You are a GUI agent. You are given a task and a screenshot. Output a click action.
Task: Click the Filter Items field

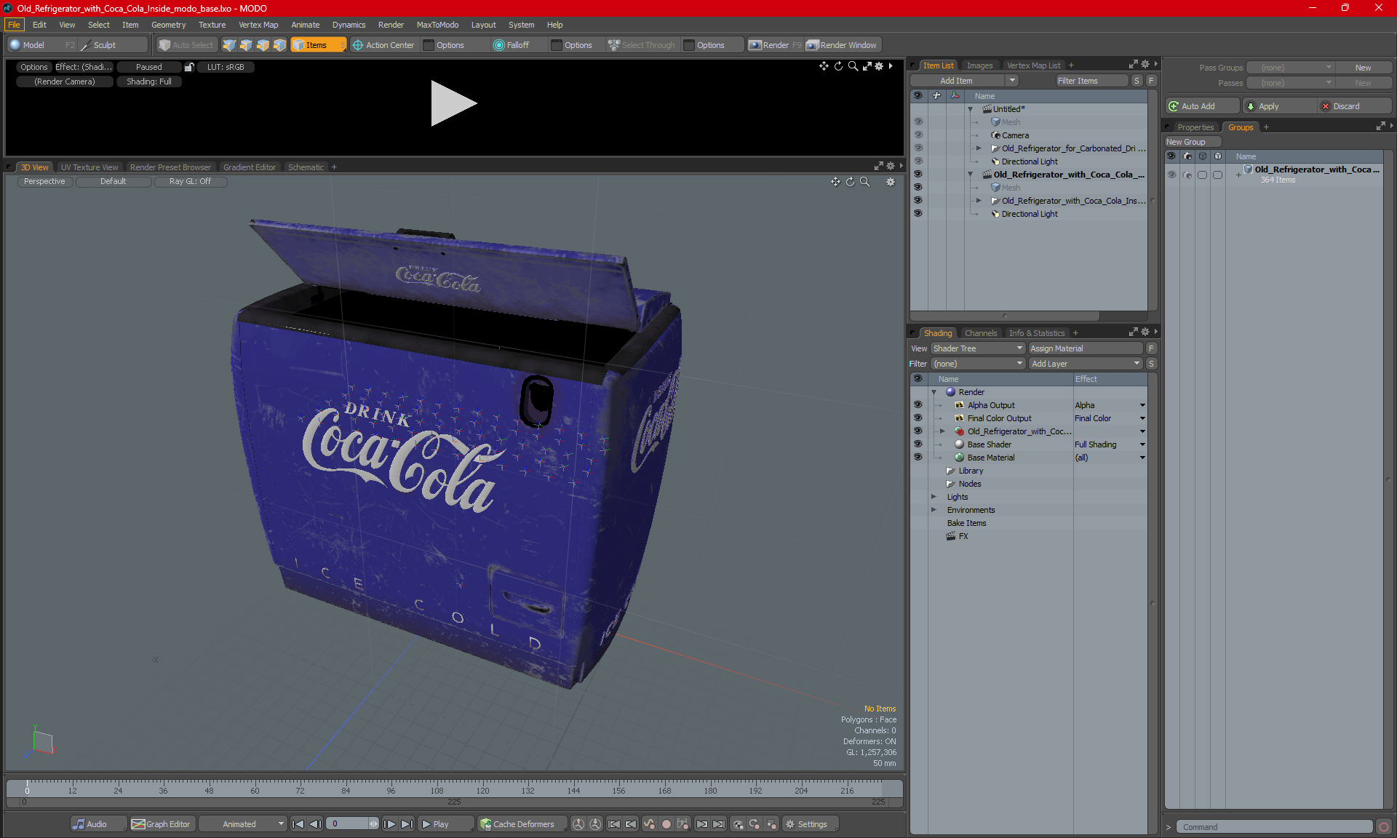click(x=1091, y=81)
